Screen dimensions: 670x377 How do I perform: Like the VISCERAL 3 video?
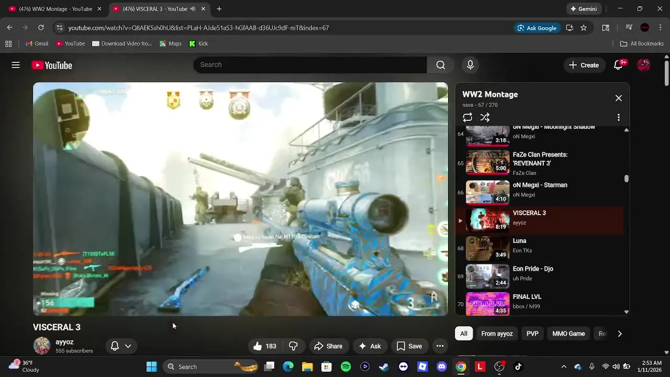265,346
